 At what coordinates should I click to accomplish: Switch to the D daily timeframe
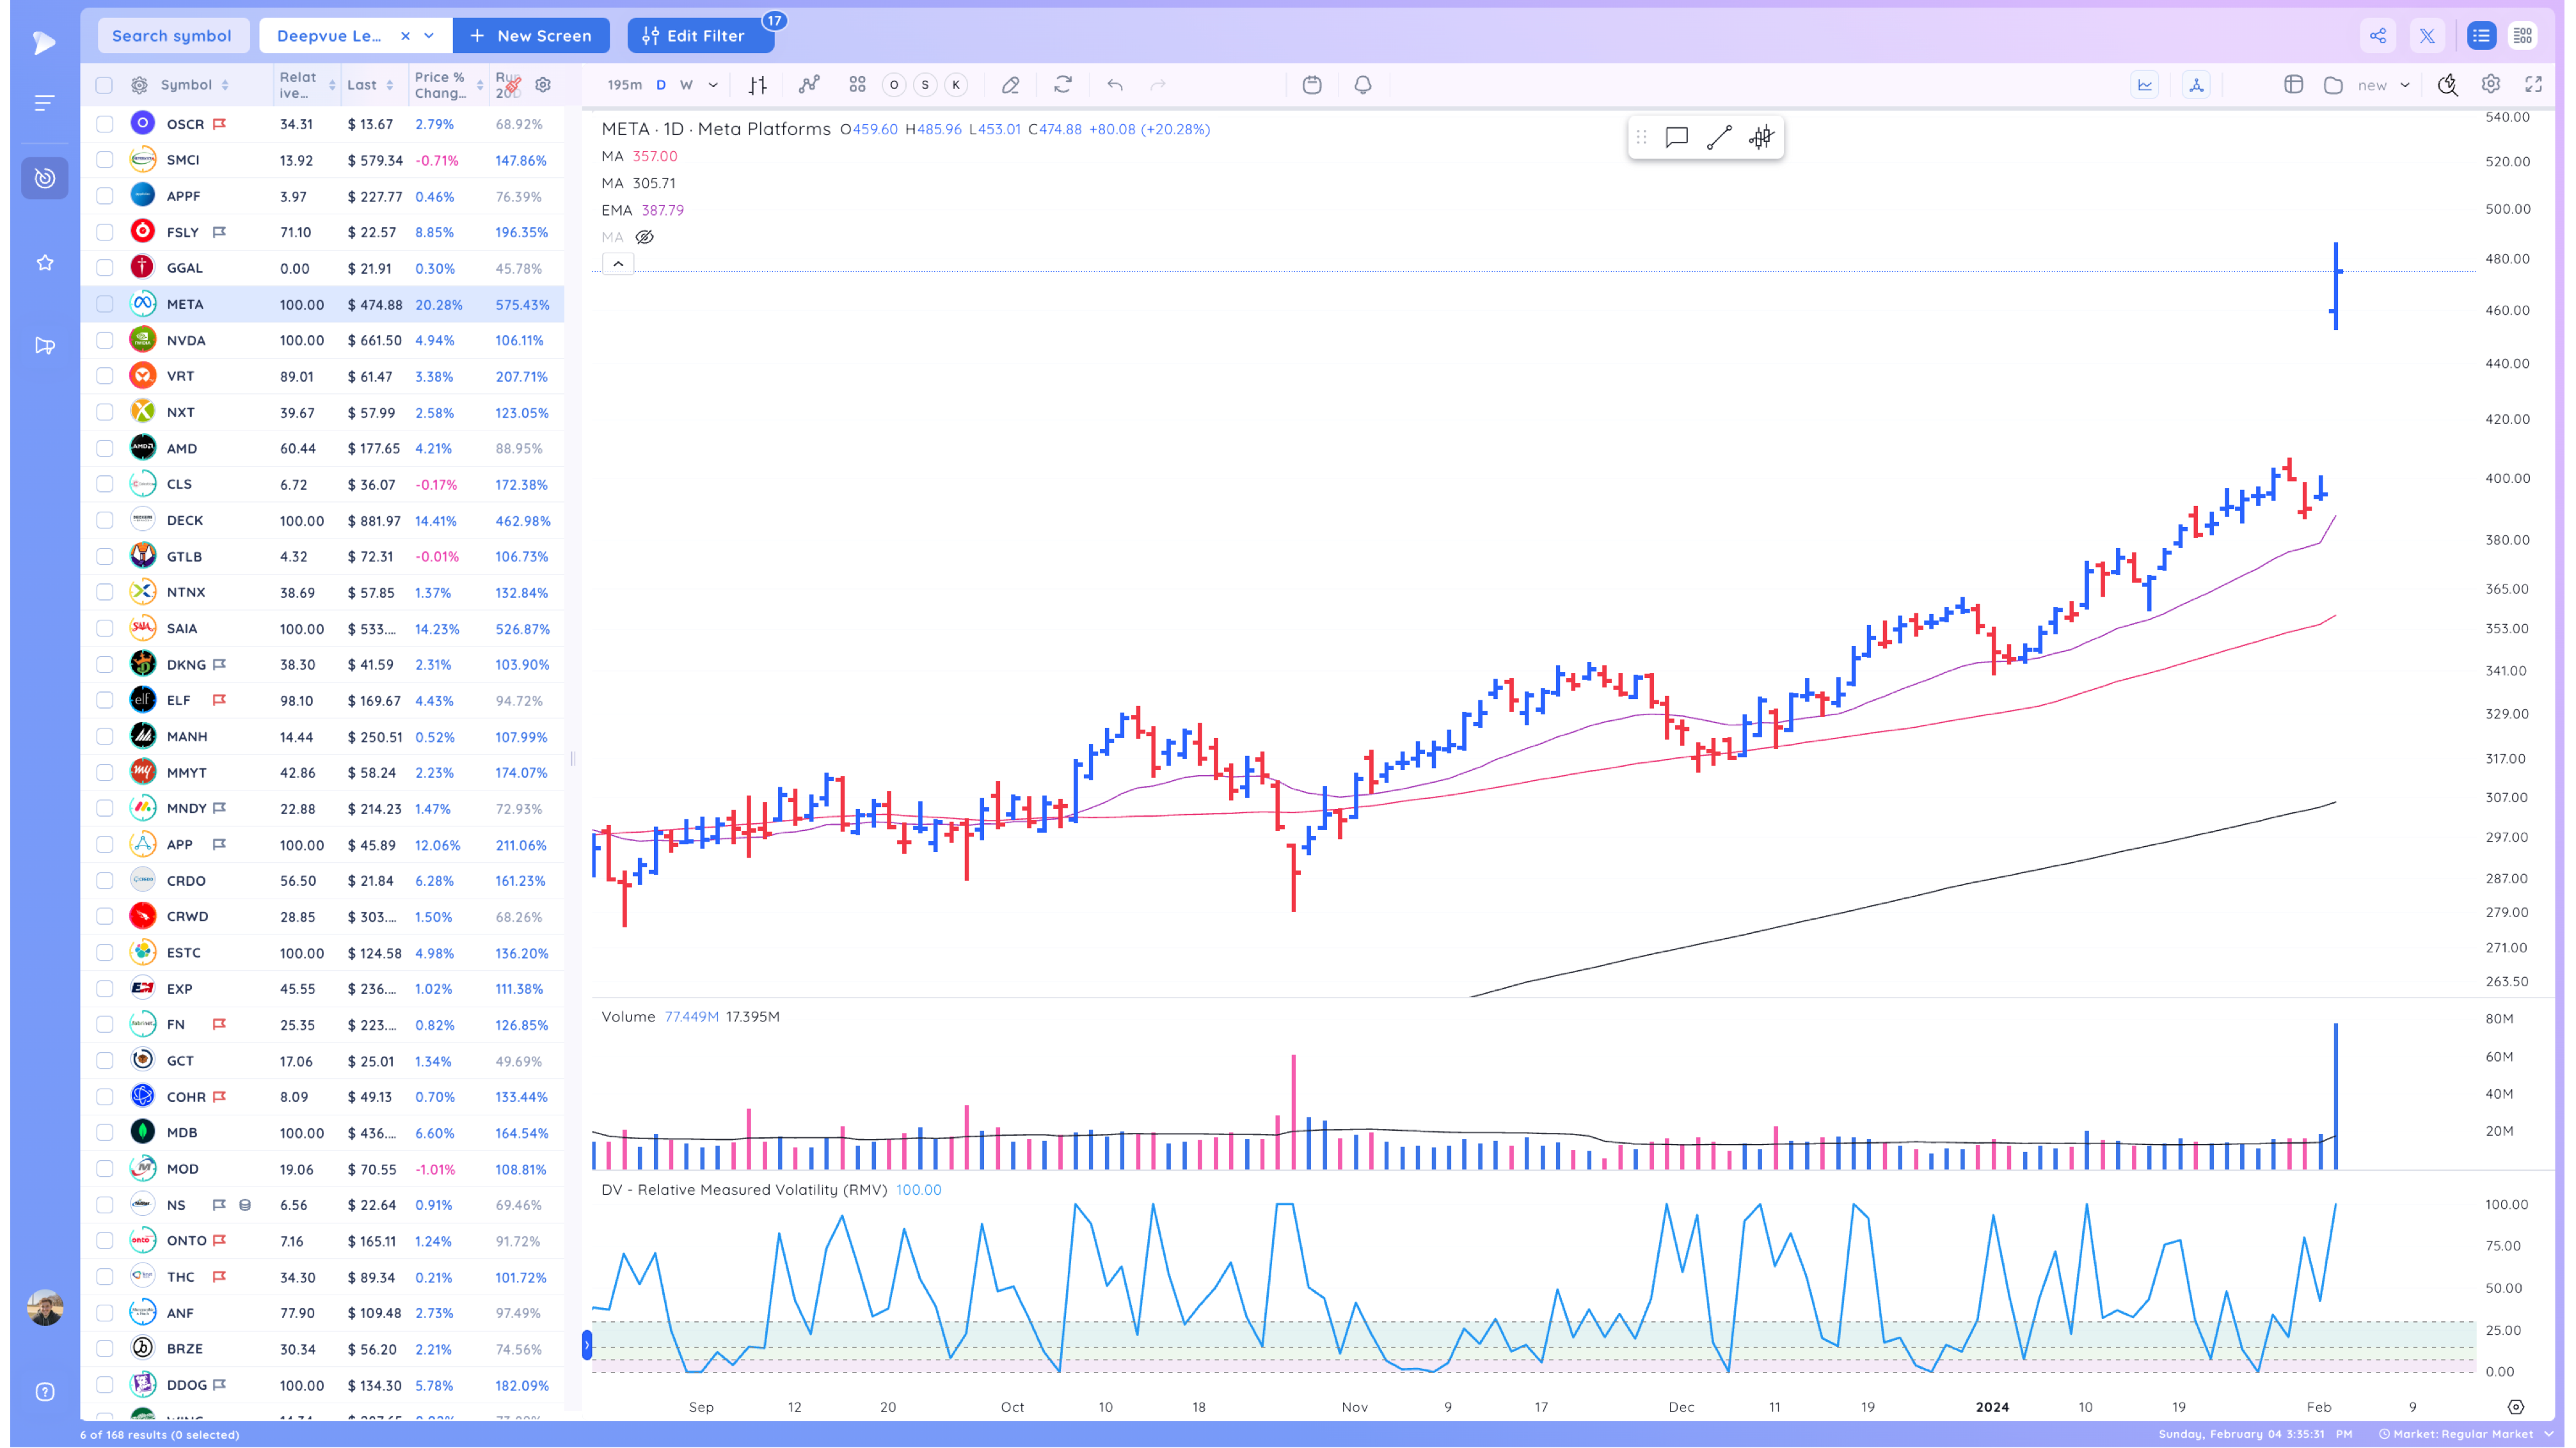(x=661, y=85)
